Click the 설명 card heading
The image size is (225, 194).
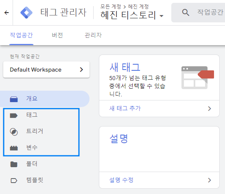(119, 139)
